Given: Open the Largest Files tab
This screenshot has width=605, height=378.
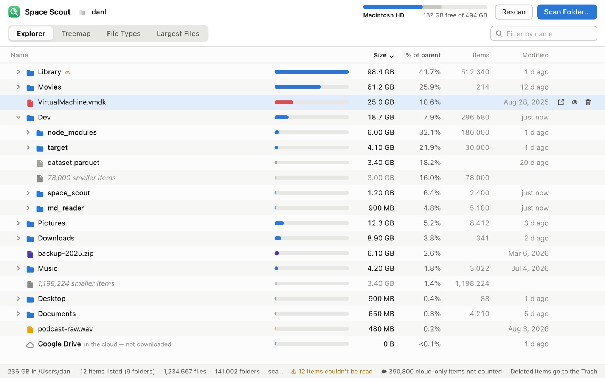Looking at the screenshot, I should coord(178,34).
